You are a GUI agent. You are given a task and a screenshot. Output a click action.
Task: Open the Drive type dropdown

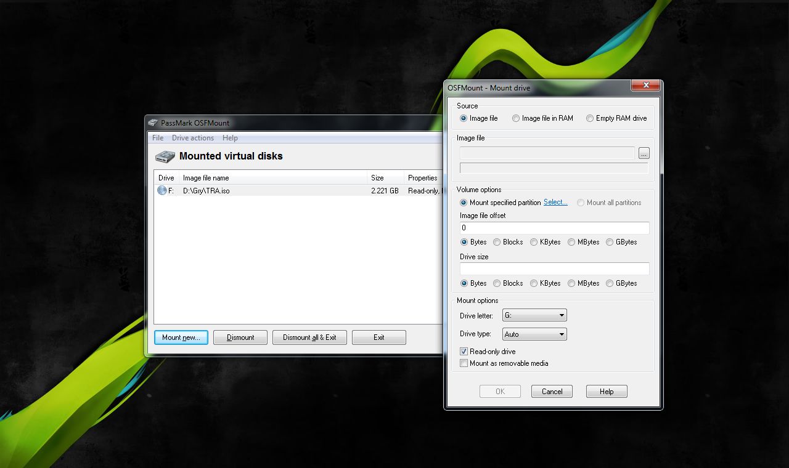click(534, 334)
